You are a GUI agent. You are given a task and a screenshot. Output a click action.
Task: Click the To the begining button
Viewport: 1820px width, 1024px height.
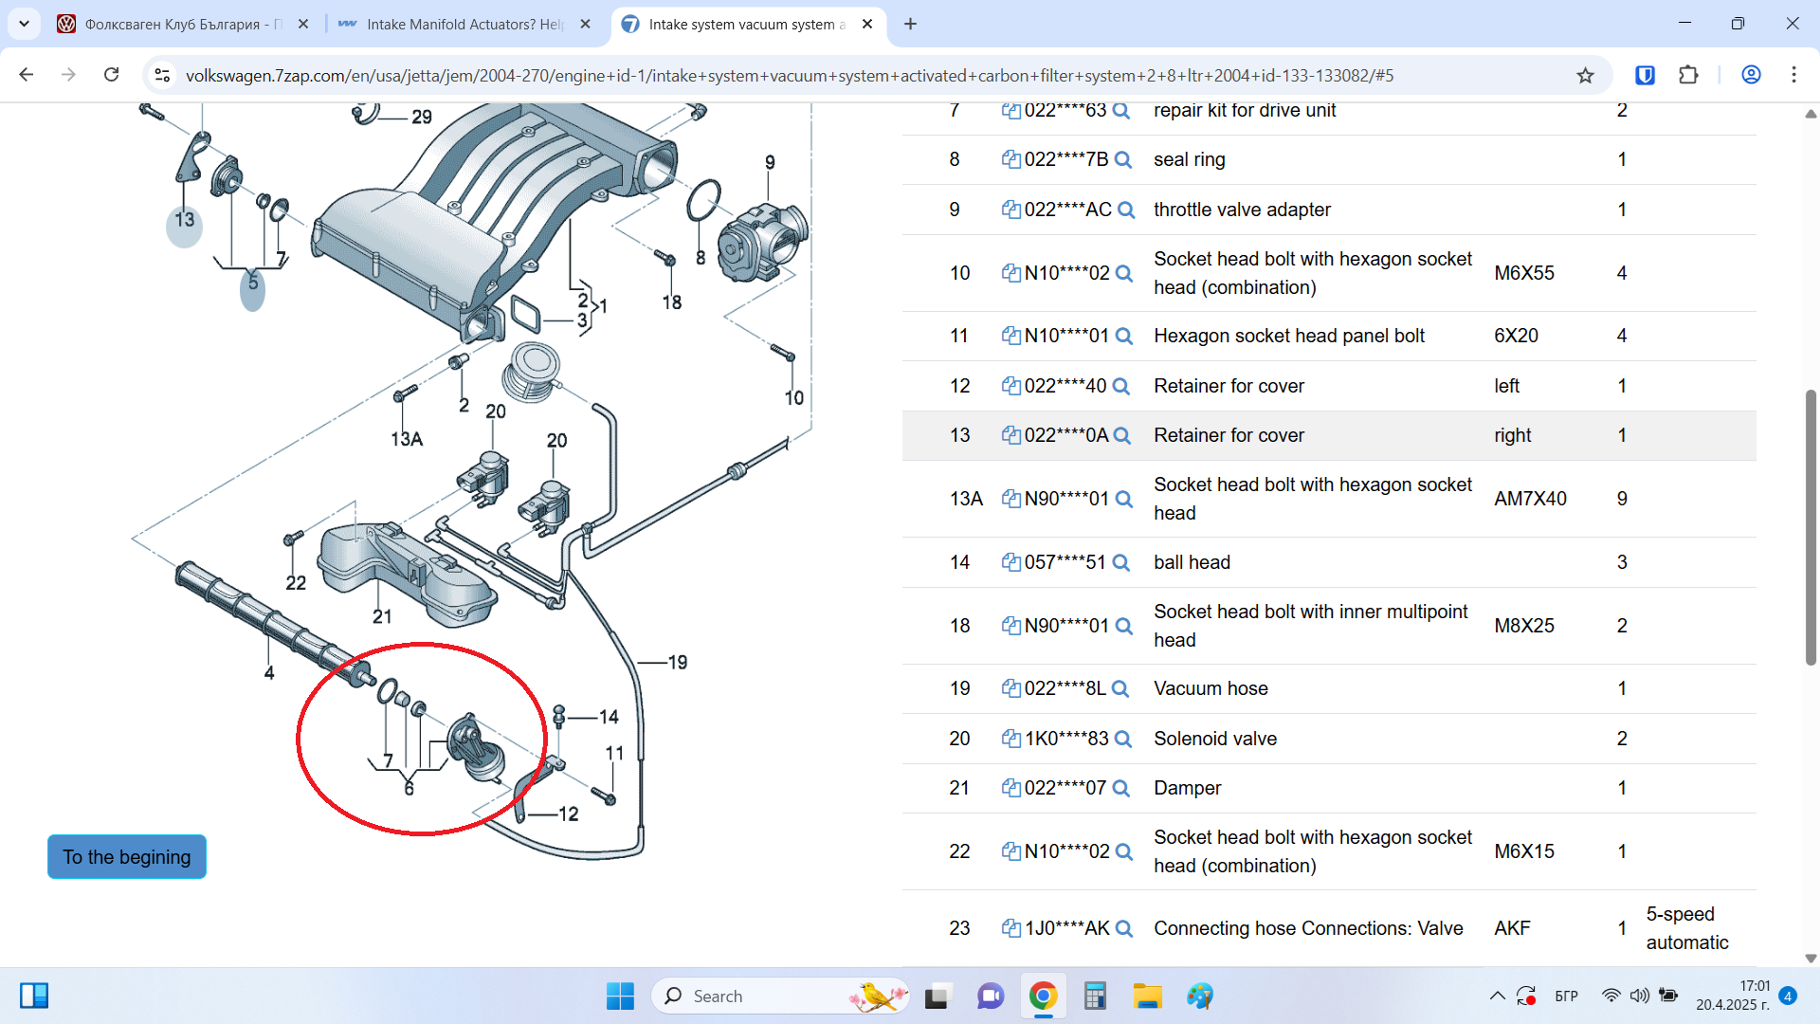[127, 857]
